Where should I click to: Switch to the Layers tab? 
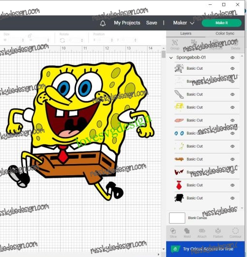point(185,33)
